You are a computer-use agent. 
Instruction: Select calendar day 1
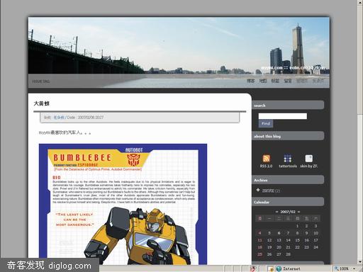point(297,226)
